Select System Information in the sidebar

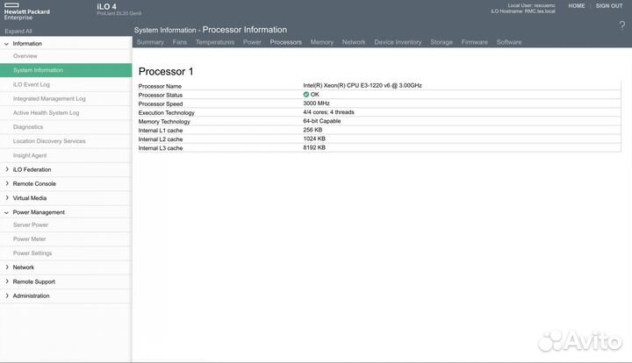coord(66,70)
